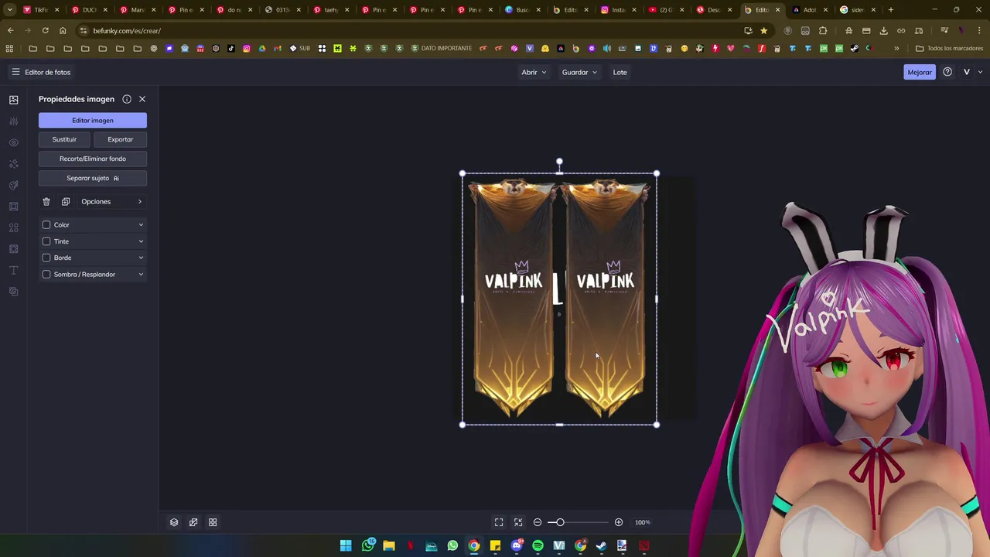
Task: Click the 100% zoom value
Action: point(643,522)
